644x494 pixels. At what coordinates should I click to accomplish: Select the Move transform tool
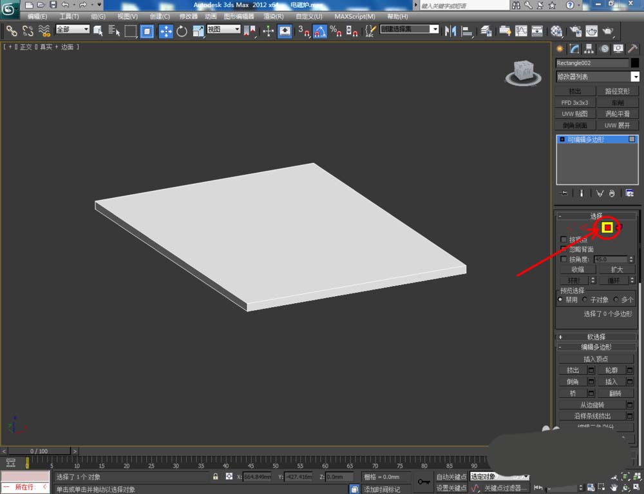click(166, 31)
